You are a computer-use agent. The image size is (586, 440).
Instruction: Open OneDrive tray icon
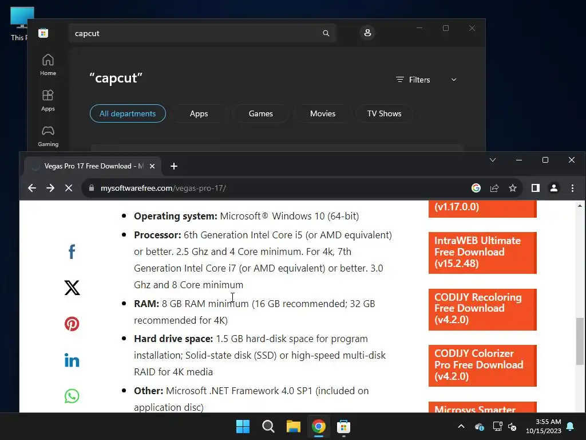point(479,426)
